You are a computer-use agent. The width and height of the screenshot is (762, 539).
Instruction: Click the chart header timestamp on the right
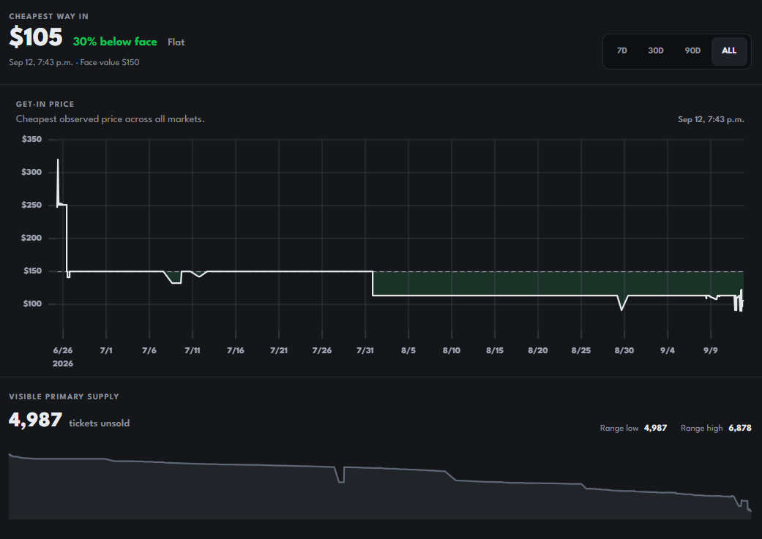tap(711, 119)
